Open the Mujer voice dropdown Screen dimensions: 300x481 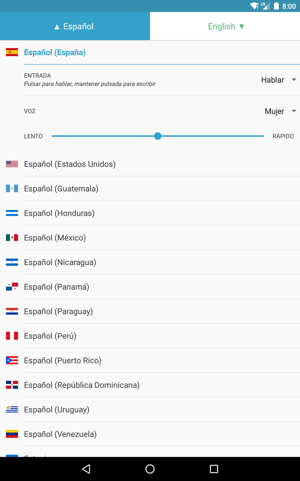[x=280, y=111]
